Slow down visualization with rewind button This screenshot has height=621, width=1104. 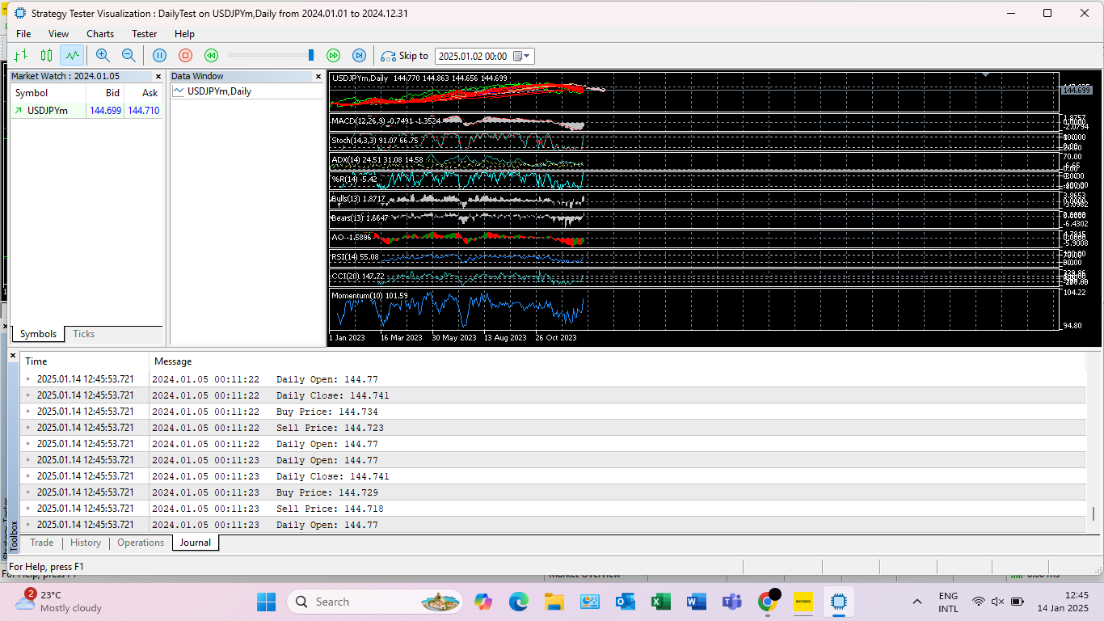click(211, 55)
